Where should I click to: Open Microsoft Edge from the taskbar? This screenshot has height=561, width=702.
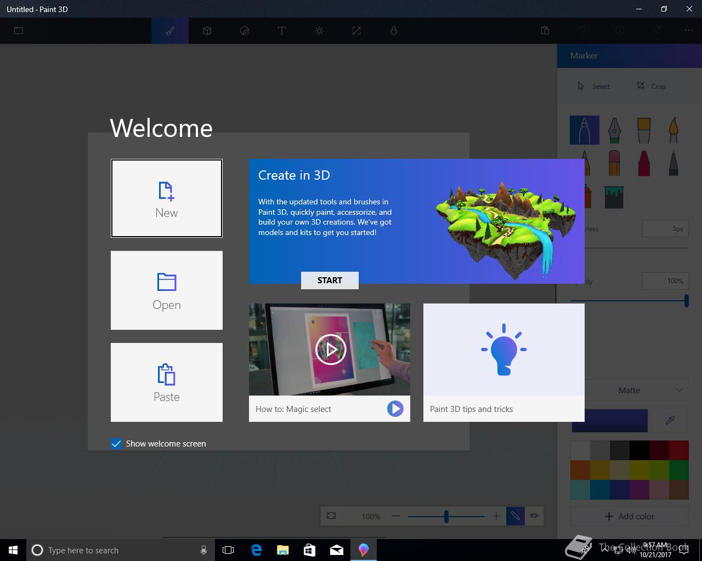256,550
